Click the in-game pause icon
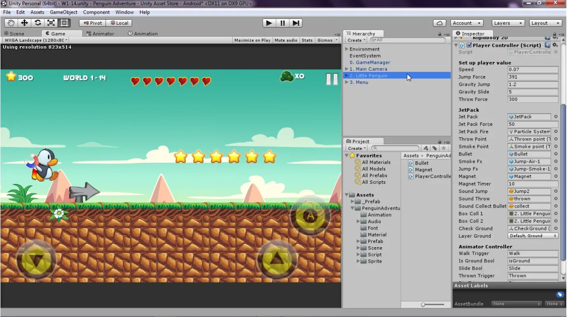This screenshot has height=317, width=568. point(332,79)
